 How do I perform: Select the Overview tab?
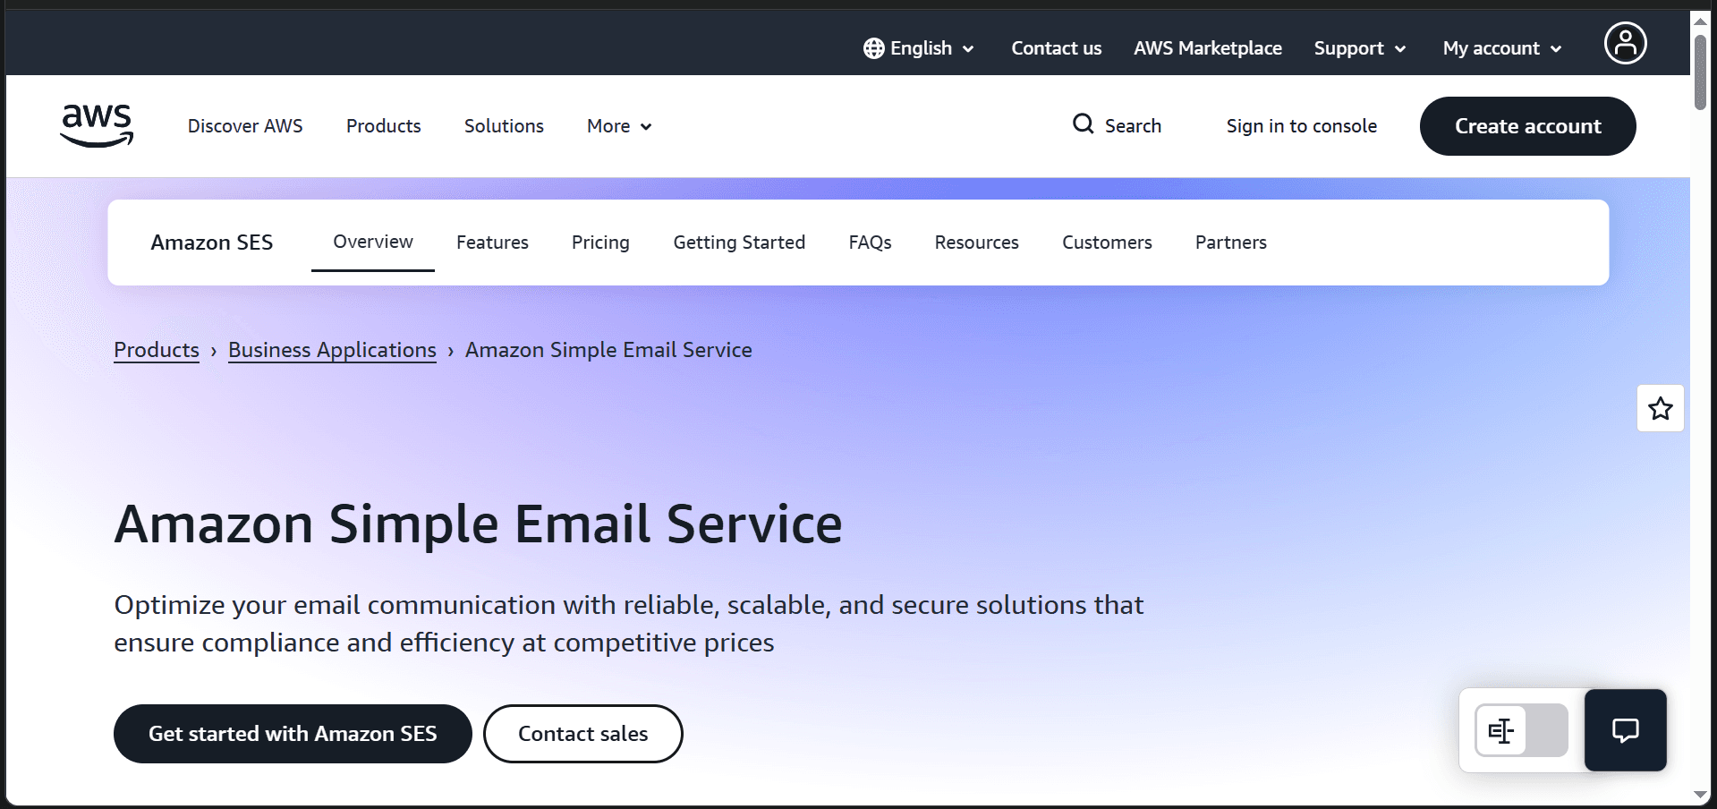coord(373,242)
